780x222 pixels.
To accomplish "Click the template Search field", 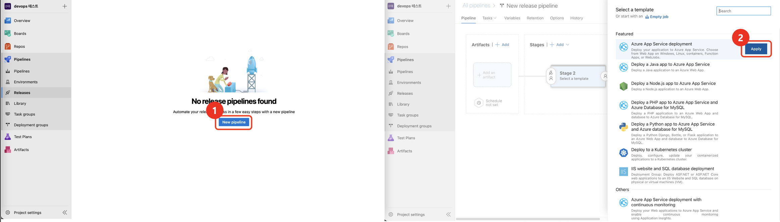I will pyautogui.click(x=743, y=11).
